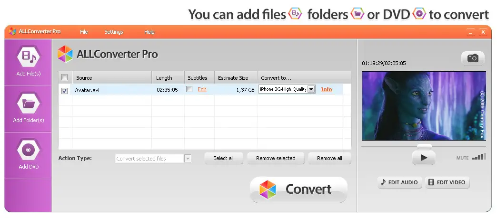Click the Subtitles column header
This screenshot has height=218, width=497.
click(x=199, y=77)
